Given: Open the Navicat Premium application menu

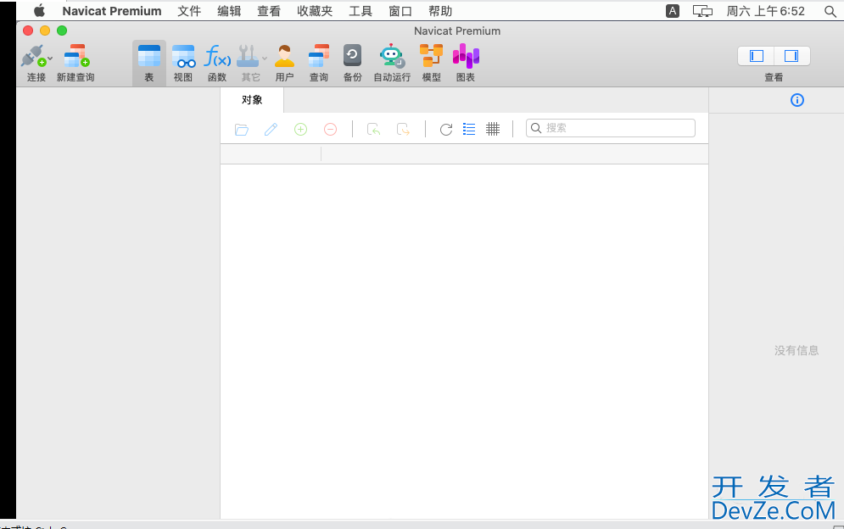Looking at the screenshot, I should click(112, 11).
